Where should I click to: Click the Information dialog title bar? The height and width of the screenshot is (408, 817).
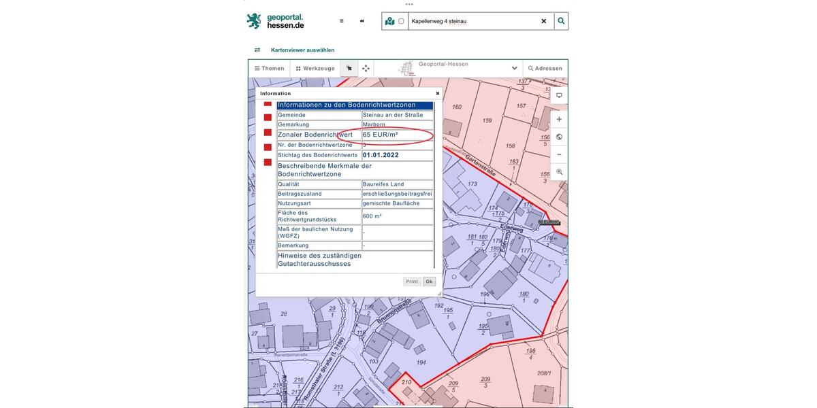point(349,93)
